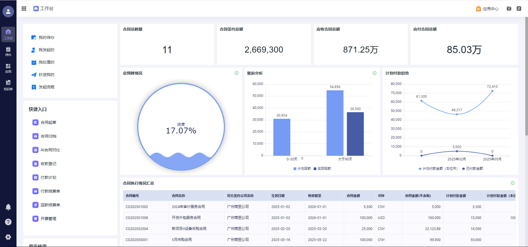
Task: Open 应用 in left sidebar
Action: pyautogui.click(x=8, y=68)
